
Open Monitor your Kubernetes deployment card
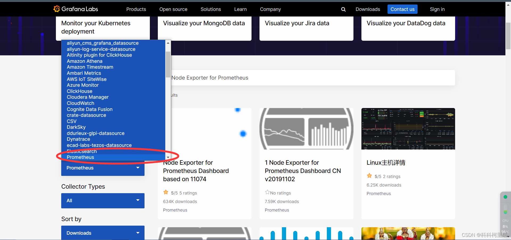[103, 28]
